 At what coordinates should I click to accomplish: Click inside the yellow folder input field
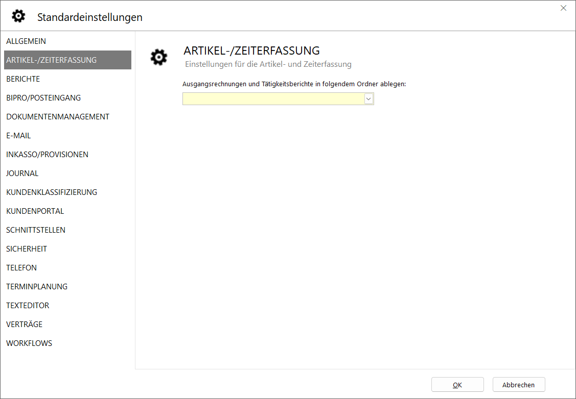[273, 99]
